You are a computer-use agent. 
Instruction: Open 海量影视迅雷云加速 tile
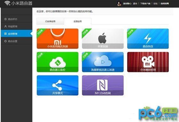coord(103,62)
